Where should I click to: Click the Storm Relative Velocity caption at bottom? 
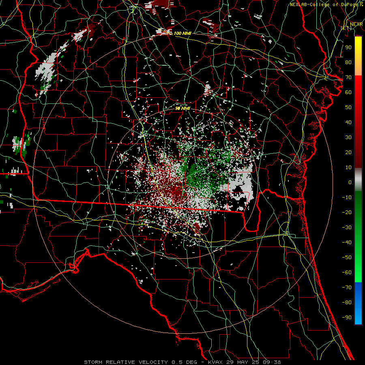(x=182, y=362)
